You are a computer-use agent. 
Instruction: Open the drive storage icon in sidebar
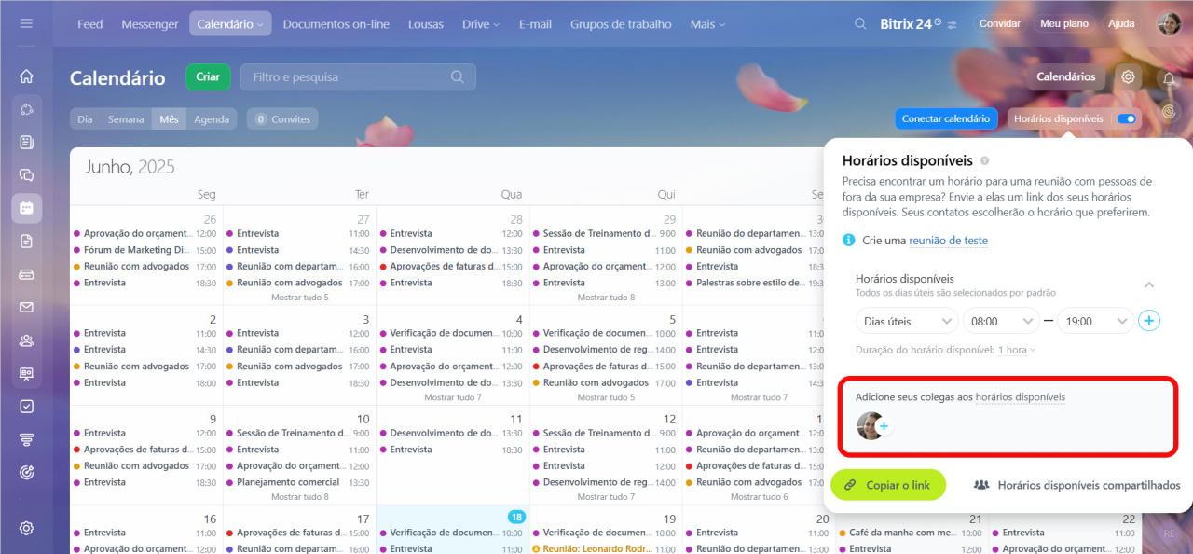[x=26, y=274]
